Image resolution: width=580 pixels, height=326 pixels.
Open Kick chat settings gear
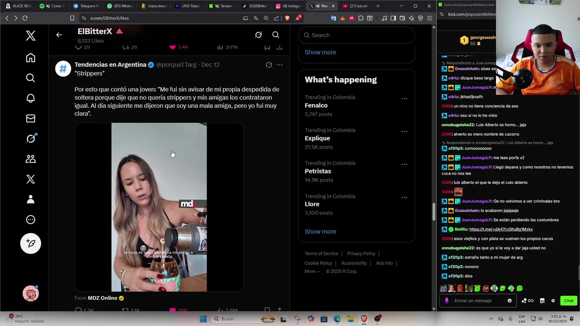pyautogui.click(x=553, y=301)
